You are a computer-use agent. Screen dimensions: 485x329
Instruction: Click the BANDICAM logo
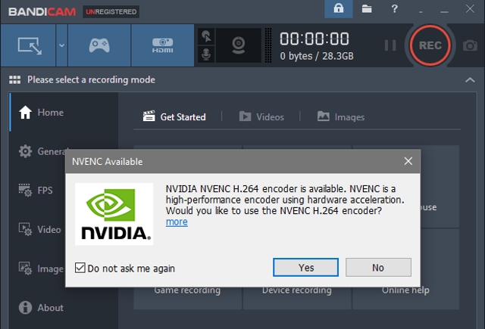42,12
